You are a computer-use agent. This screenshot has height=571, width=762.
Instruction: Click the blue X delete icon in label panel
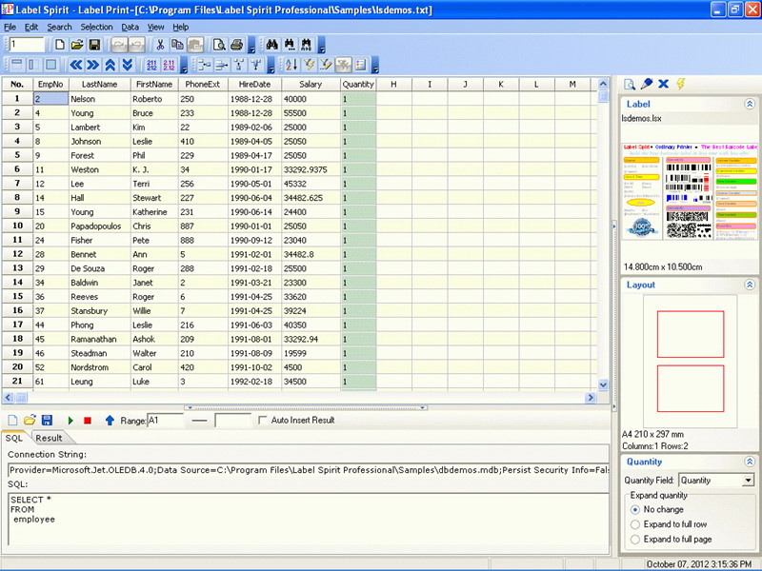(663, 85)
